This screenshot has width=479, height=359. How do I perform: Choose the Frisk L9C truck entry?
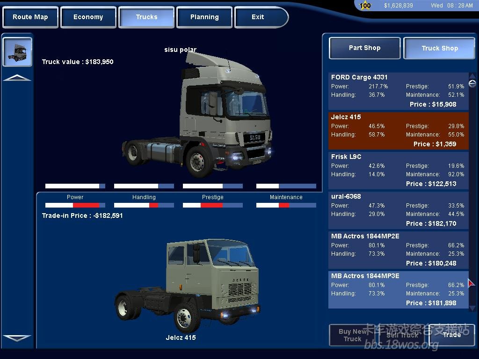399,170
